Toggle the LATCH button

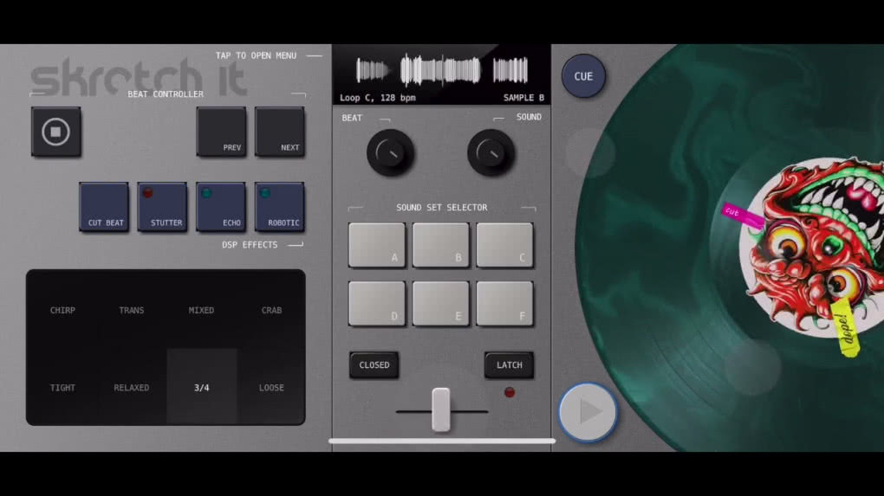point(509,364)
